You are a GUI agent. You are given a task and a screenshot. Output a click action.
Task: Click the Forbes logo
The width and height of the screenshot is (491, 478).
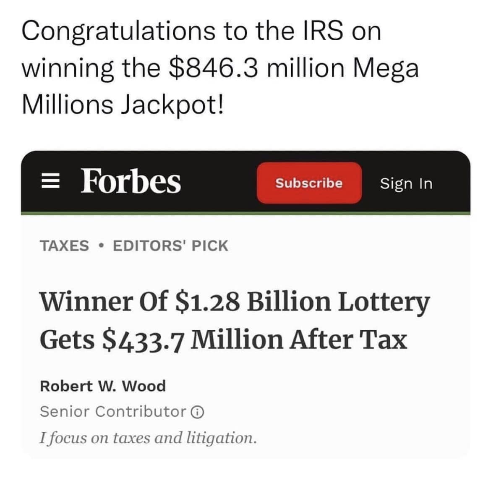(131, 181)
